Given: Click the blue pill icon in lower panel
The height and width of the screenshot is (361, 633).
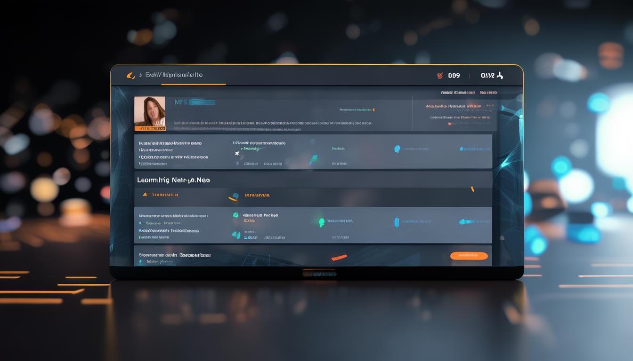Looking at the screenshot, I should pyautogui.click(x=396, y=222).
